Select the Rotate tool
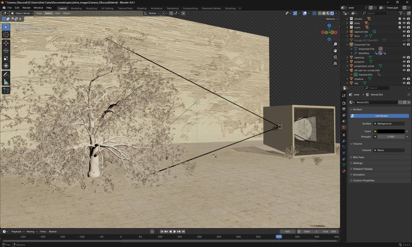The image size is (412, 247). click(x=6, y=51)
